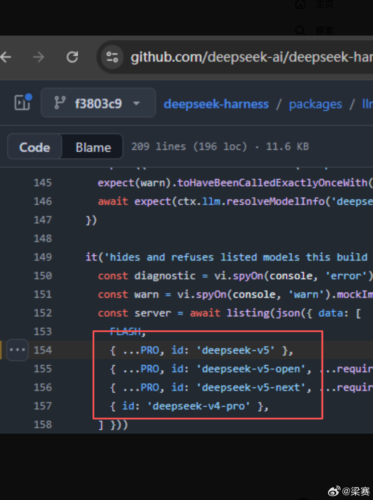Viewport: 373px width, 500px height.
Task: Click the magnifier icon next to 探索
Action: tap(300, 30)
